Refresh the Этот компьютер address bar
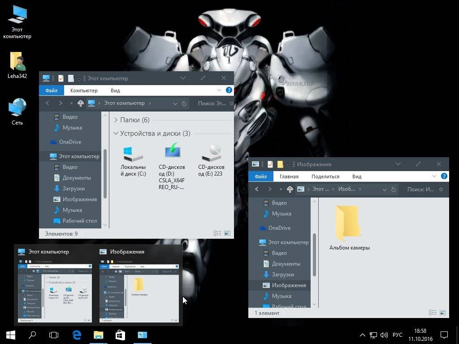The image size is (459, 344). pos(184,103)
